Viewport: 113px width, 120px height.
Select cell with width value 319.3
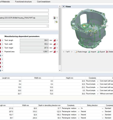(x=26, y=112)
